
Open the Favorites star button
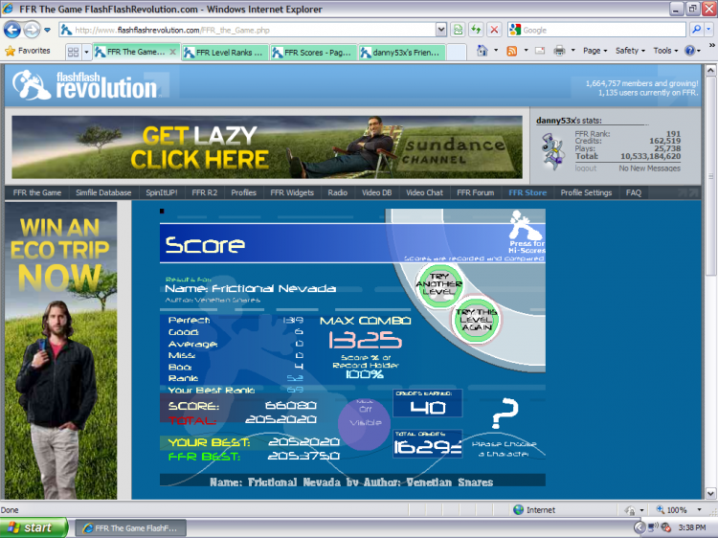point(28,51)
